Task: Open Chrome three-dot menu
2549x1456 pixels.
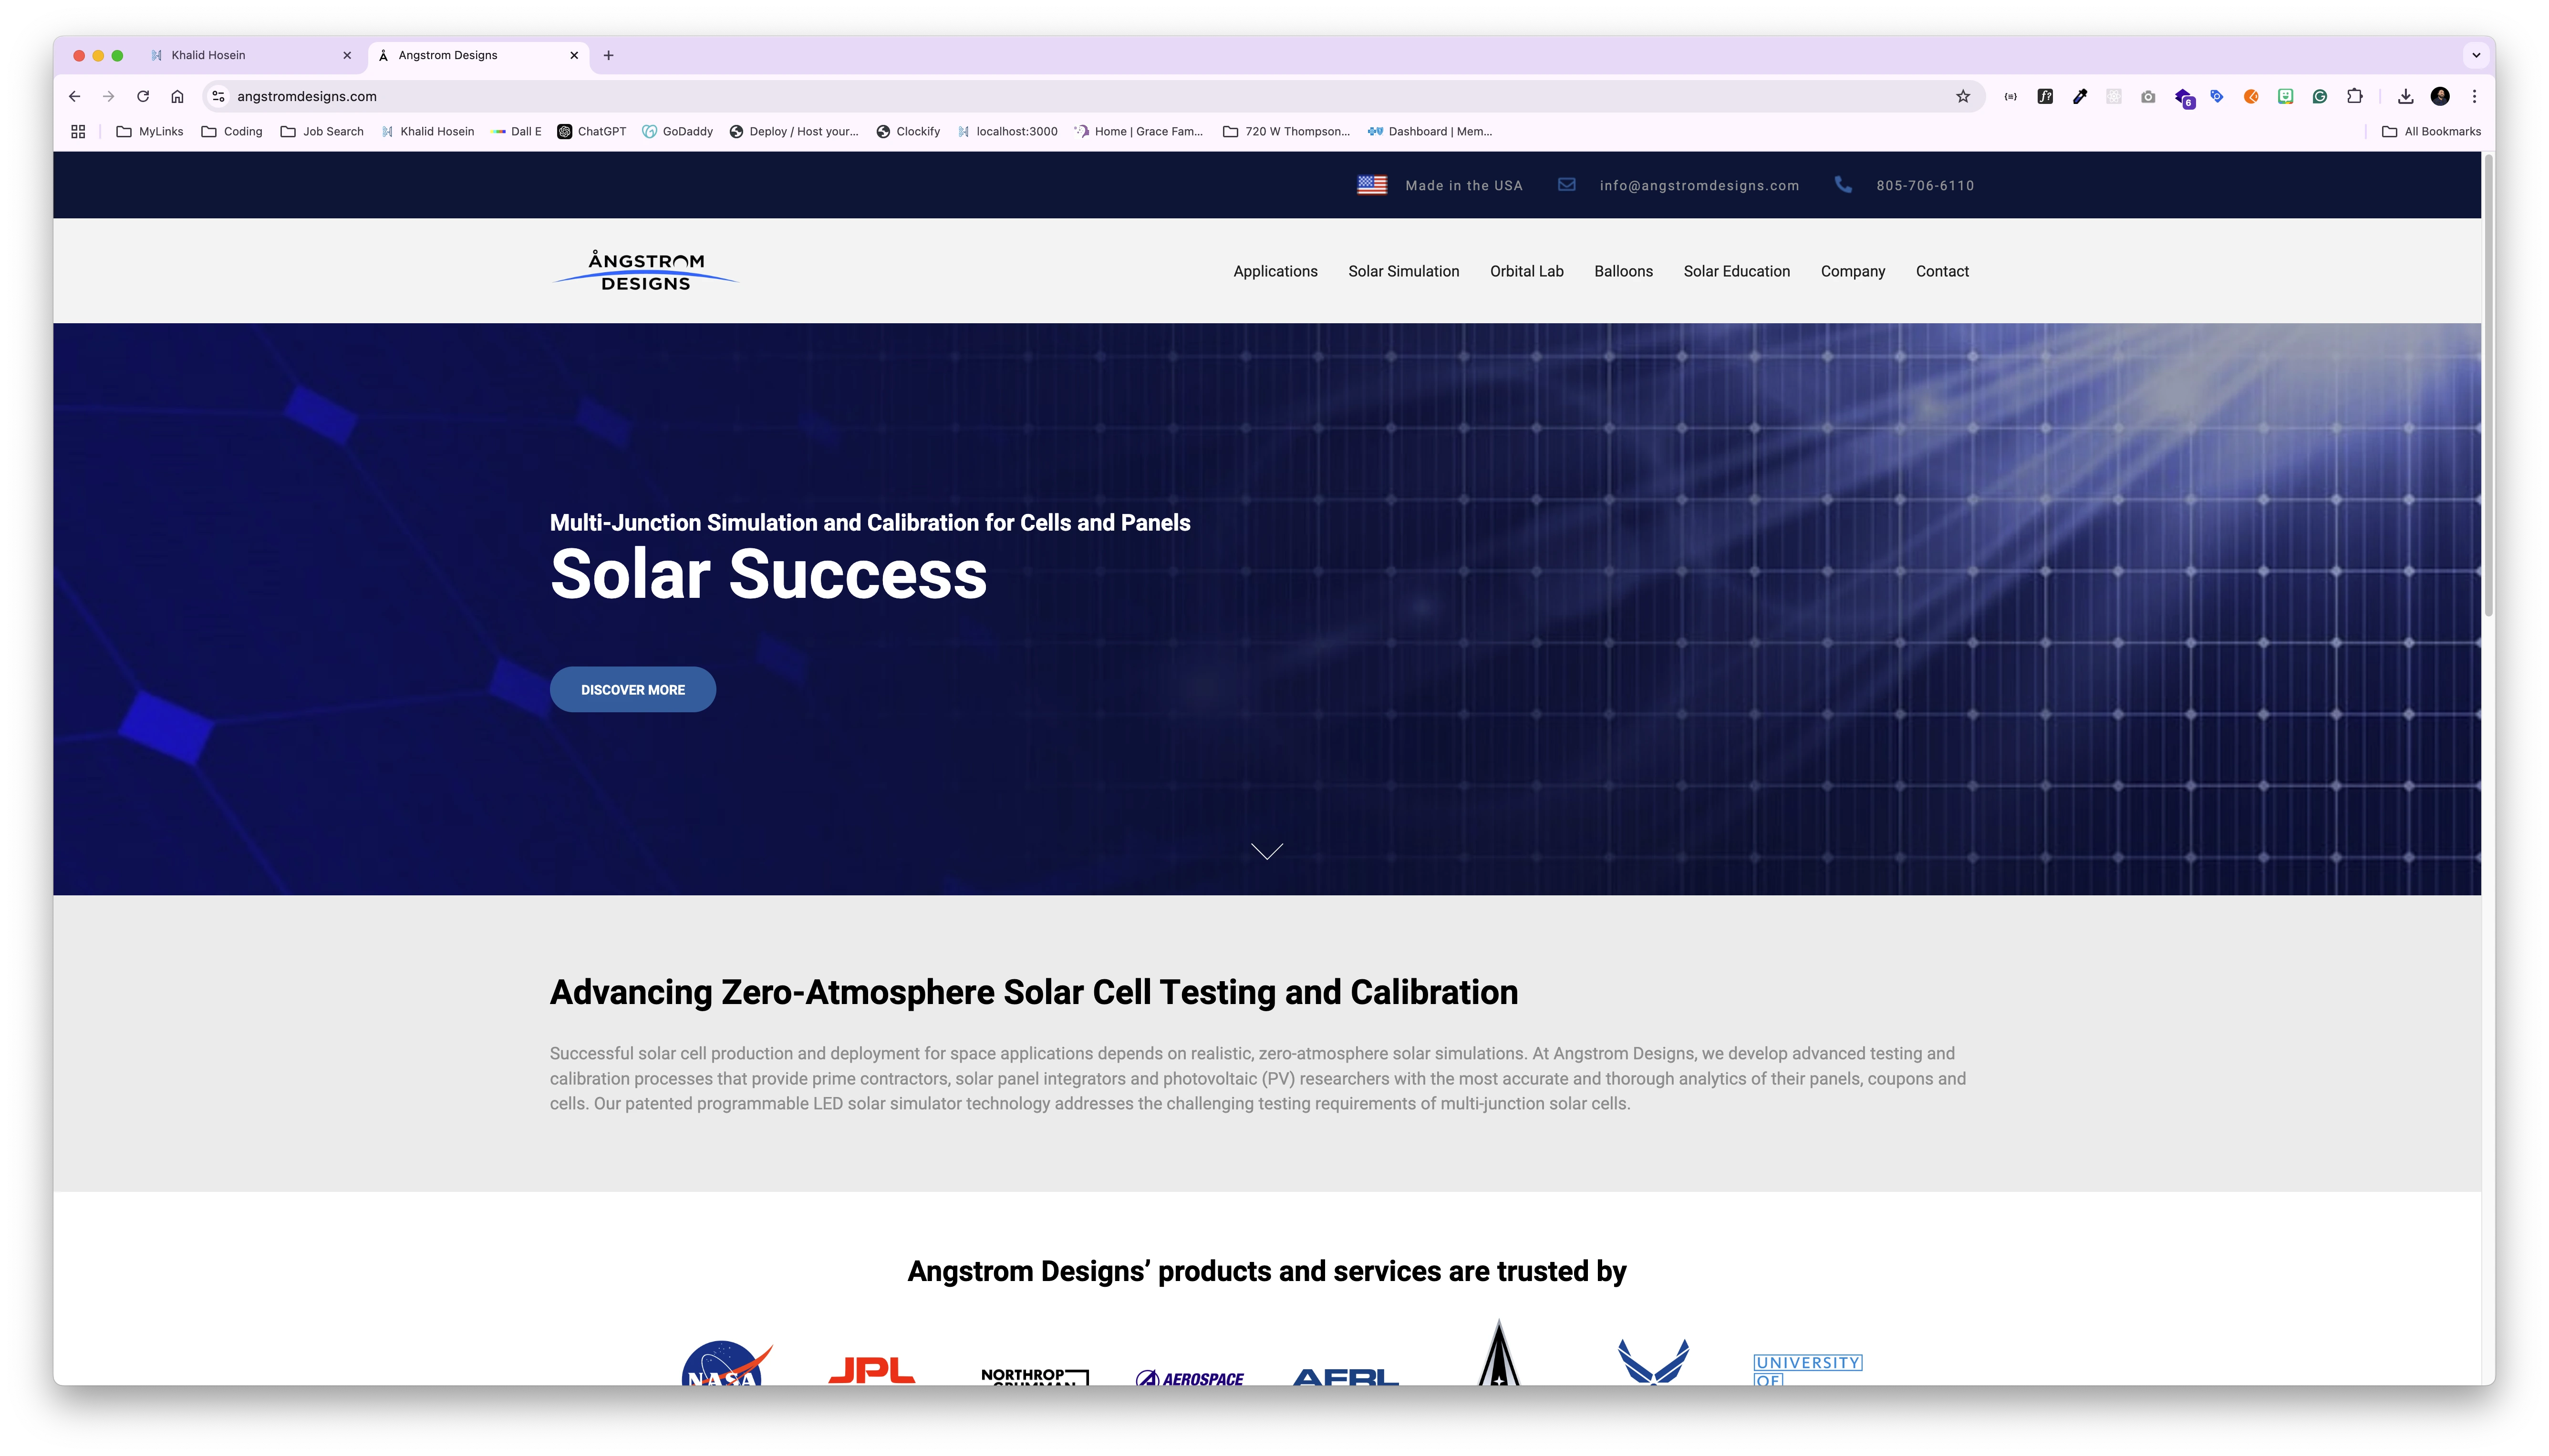Action: tap(2474, 96)
